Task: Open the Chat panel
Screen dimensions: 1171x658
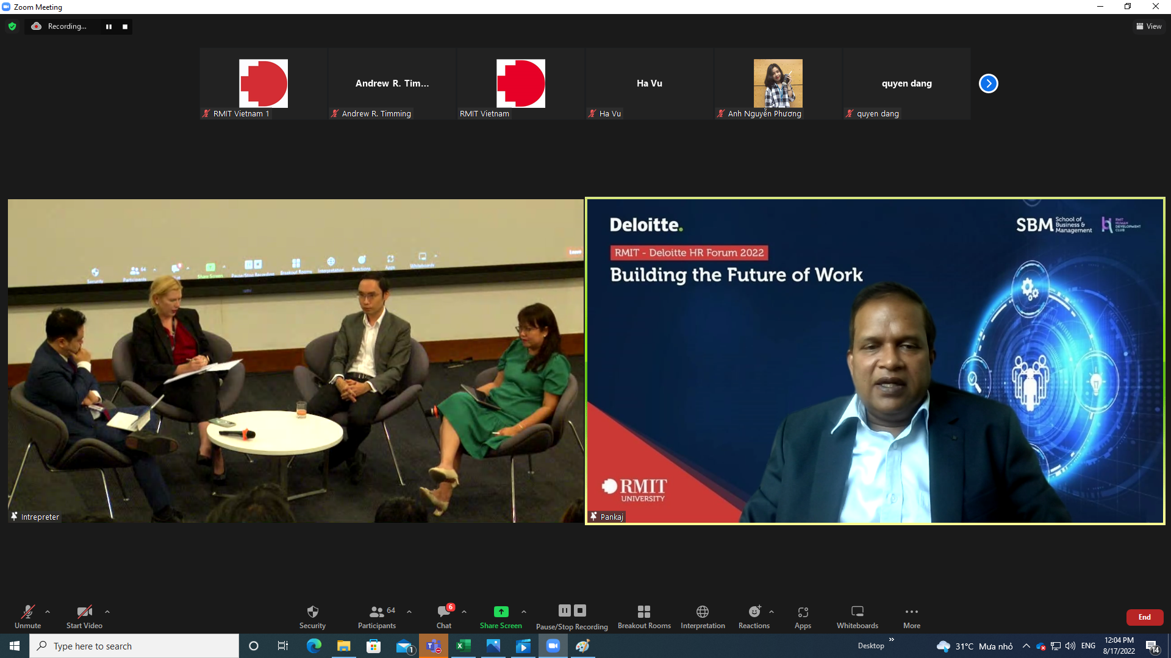Action: pyautogui.click(x=444, y=617)
